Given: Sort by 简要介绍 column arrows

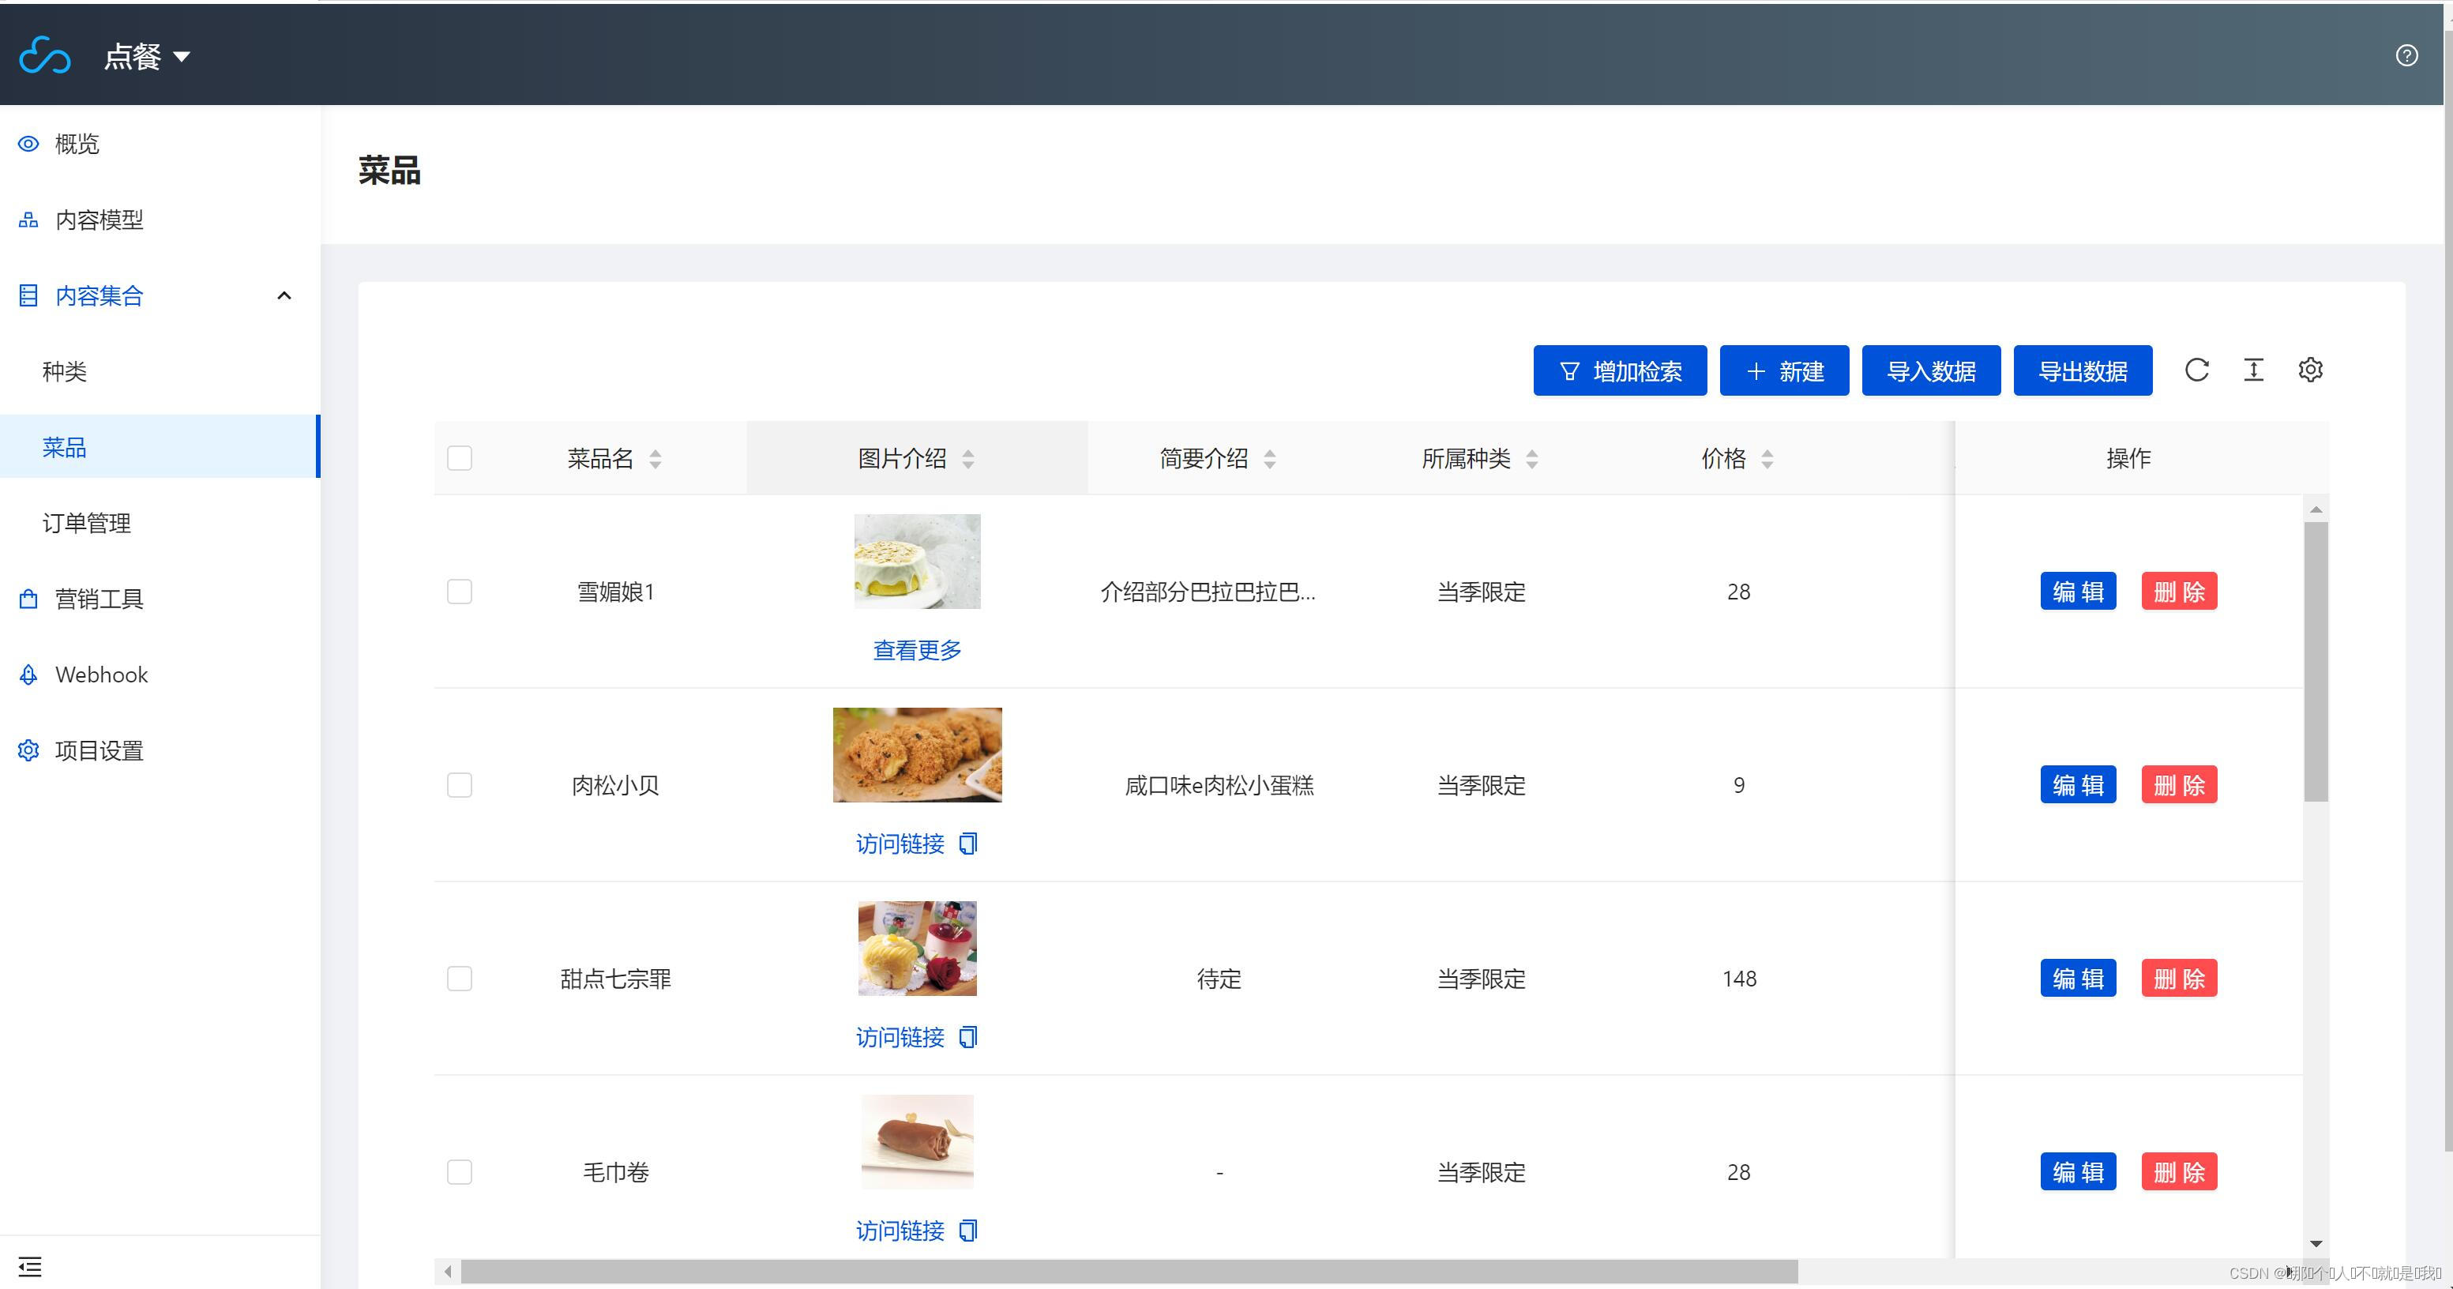Looking at the screenshot, I should [x=1269, y=459].
